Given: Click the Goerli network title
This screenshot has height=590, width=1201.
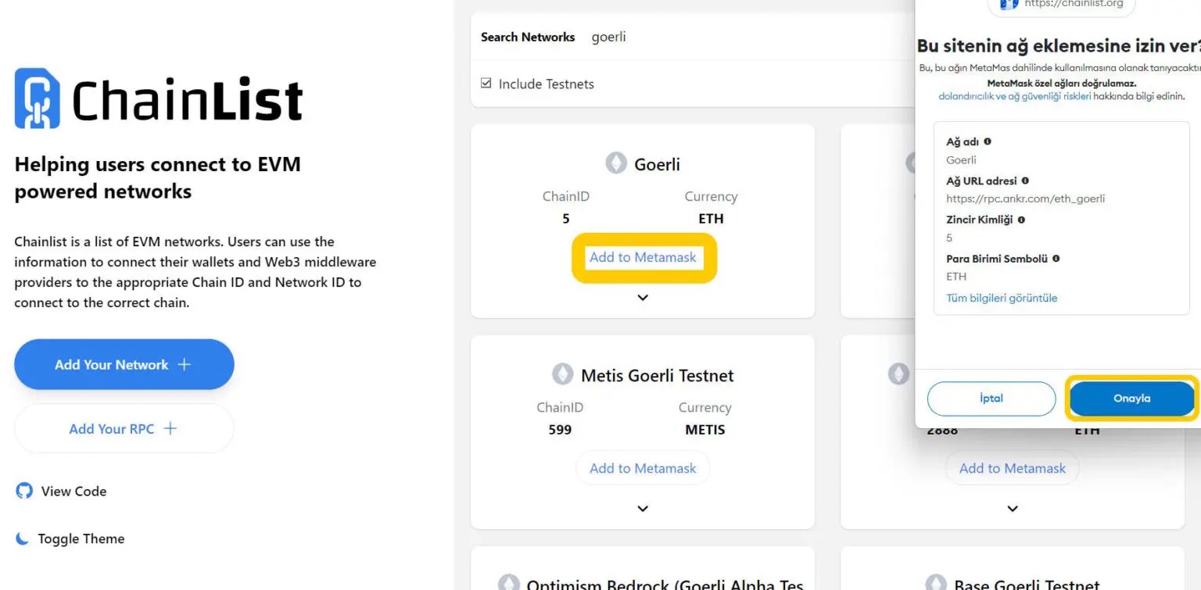Looking at the screenshot, I should click(657, 164).
